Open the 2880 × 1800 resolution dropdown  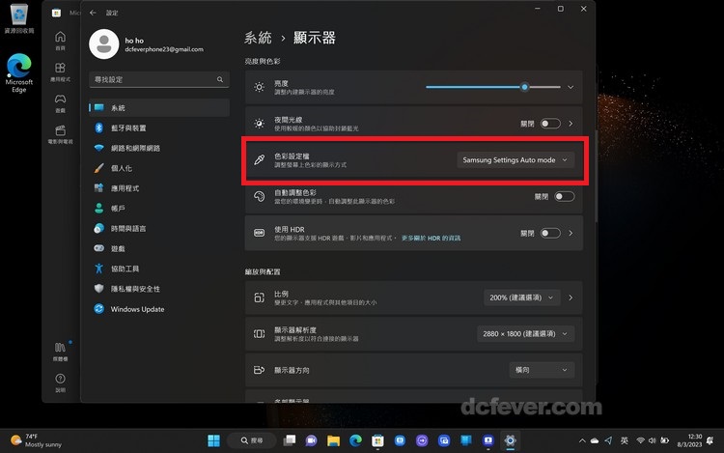point(525,334)
